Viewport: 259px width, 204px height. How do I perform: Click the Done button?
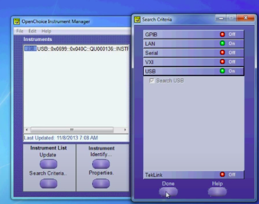168,192
